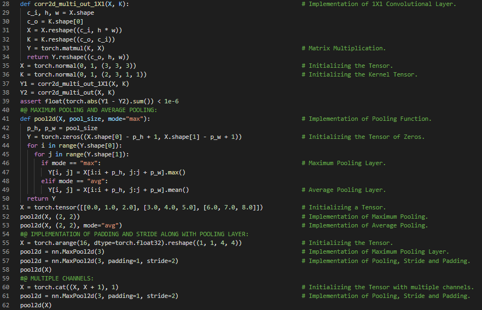This screenshot has width=482, height=310.
Task: Click the assert statement on line 39
Action: pos(99,101)
